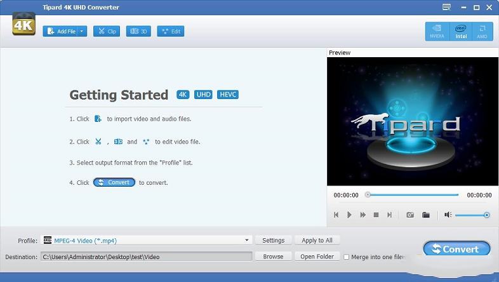Maximize the Tipard window

tap(476, 8)
